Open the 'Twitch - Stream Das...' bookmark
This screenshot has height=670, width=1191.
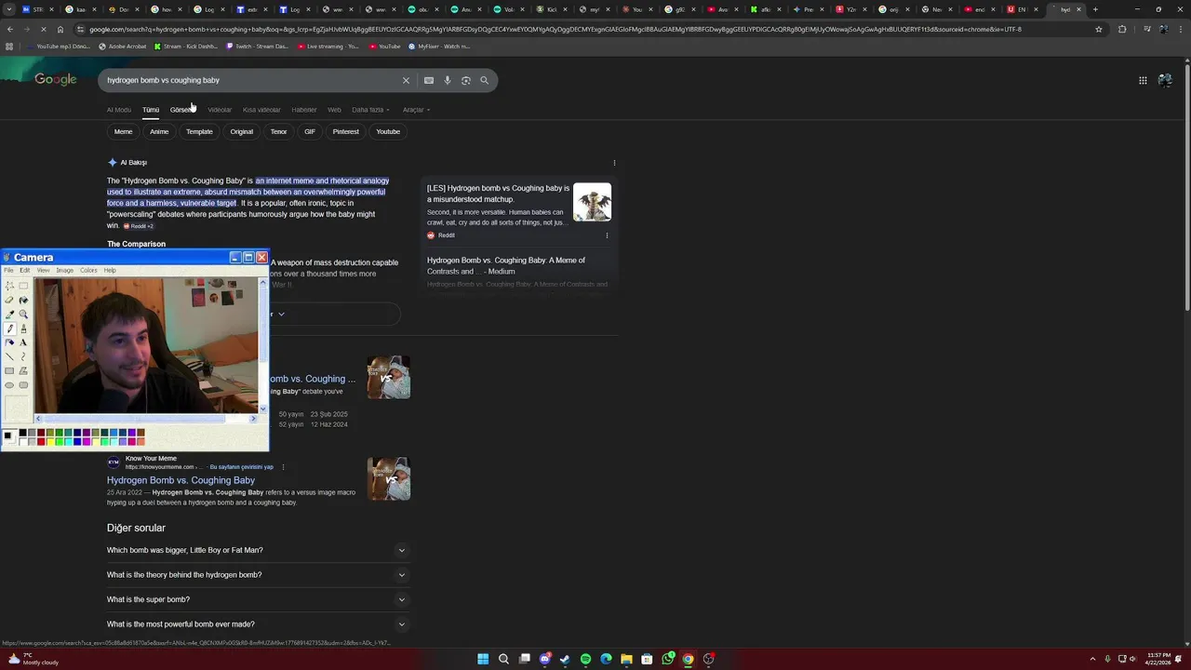tap(256, 46)
